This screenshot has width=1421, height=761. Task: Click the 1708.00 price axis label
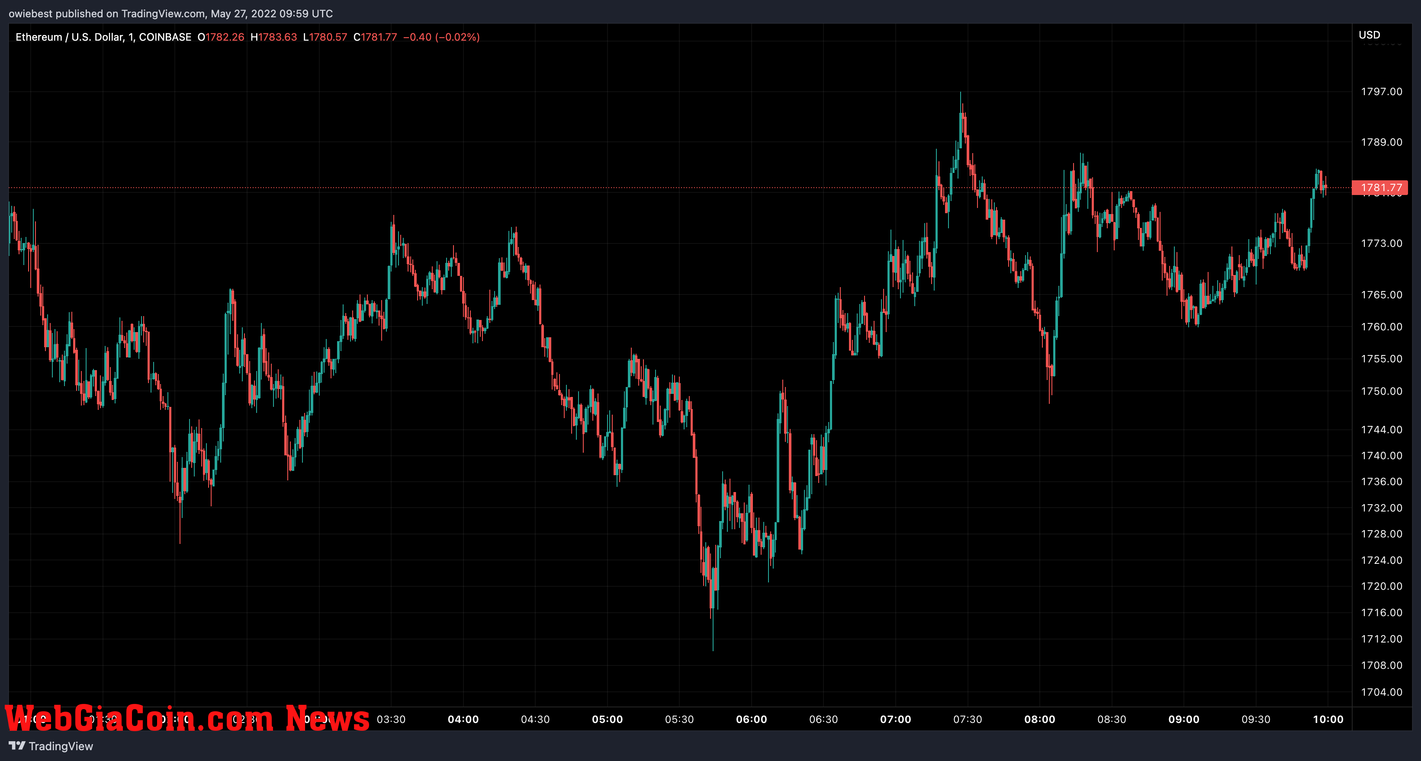coord(1381,666)
